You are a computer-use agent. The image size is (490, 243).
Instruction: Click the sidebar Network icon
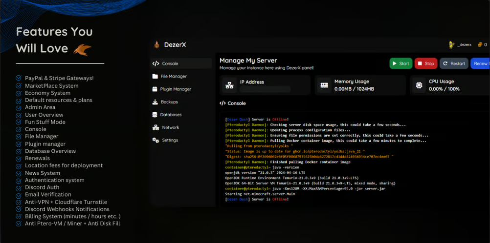[156, 127]
